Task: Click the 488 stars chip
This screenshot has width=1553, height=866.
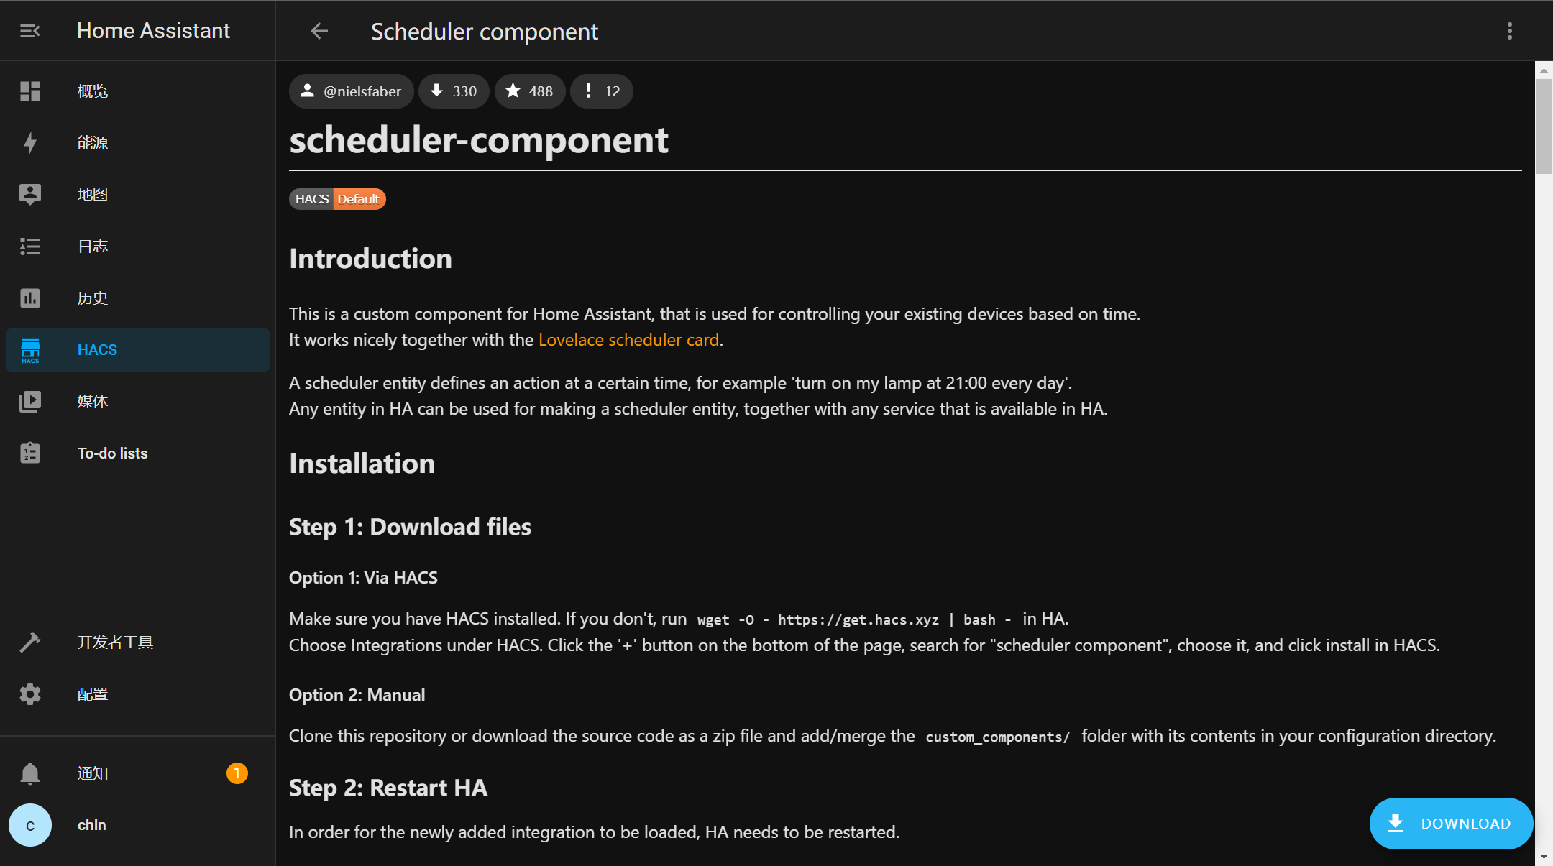Action: coord(529,91)
